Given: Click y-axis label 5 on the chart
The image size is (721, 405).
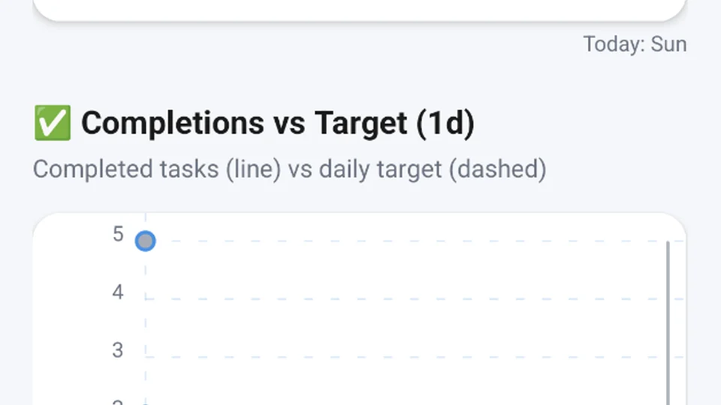Looking at the screenshot, I should click(118, 234).
